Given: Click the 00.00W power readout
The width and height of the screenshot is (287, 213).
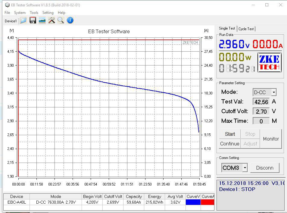Looking at the screenshot, I should pos(235,57).
